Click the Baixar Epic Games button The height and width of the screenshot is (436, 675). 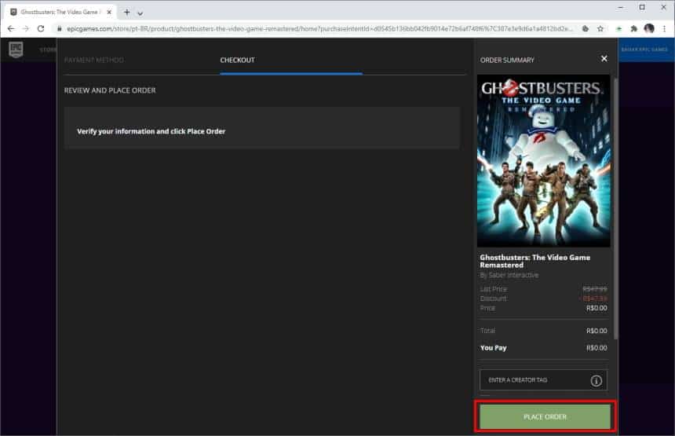pyautogui.click(x=644, y=49)
